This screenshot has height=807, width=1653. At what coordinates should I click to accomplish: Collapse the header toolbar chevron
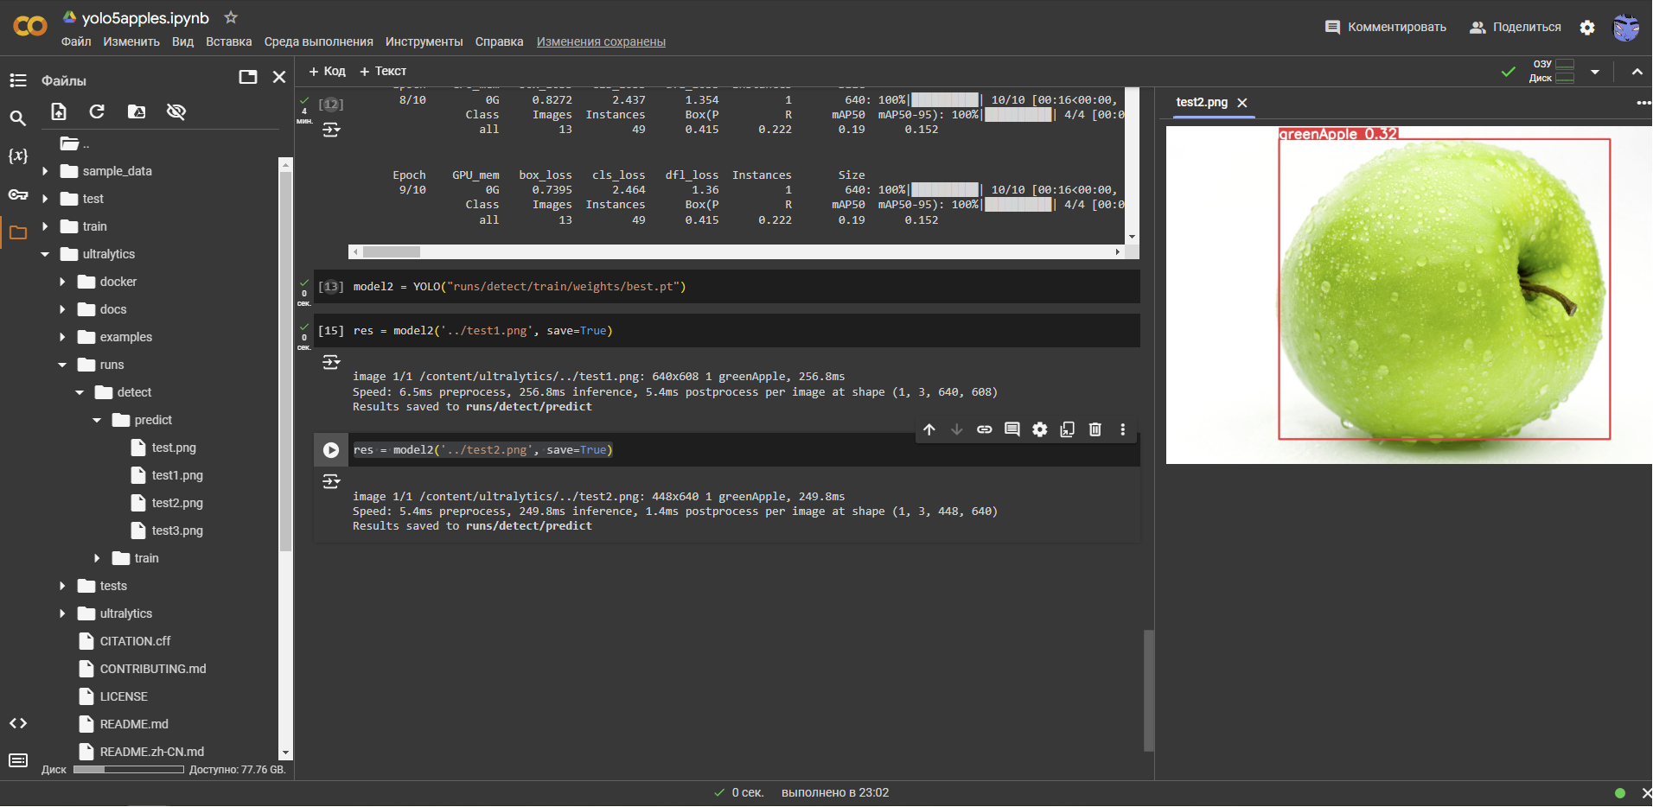[x=1637, y=72]
